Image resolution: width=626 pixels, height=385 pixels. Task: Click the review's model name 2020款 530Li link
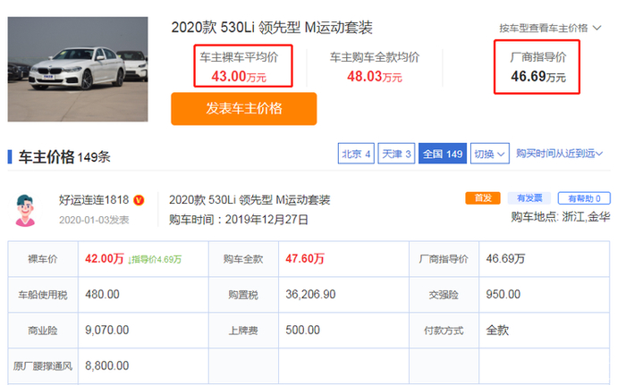[x=250, y=200]
